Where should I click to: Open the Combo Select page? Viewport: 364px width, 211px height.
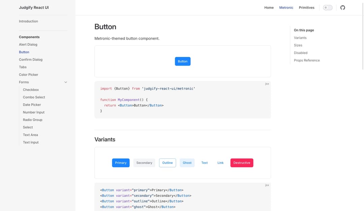pos(34,97)
